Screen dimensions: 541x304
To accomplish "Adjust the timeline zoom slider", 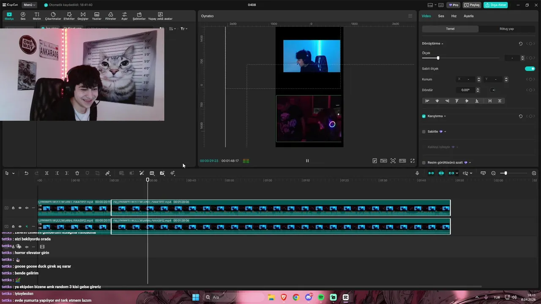I will point(505,173).
